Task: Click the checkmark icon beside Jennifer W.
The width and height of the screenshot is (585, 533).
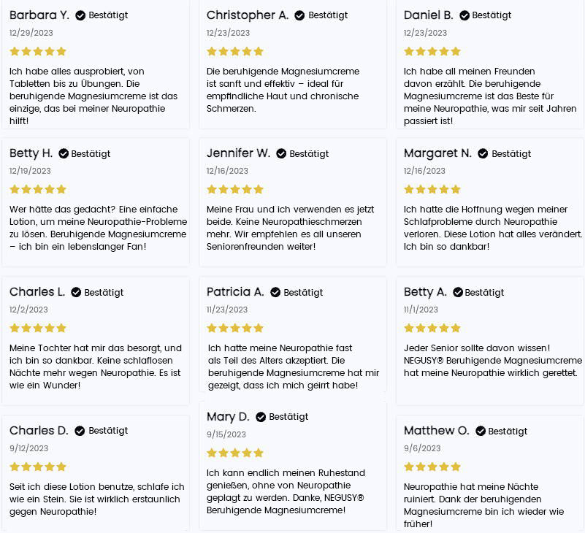Action: pos(281,154)
